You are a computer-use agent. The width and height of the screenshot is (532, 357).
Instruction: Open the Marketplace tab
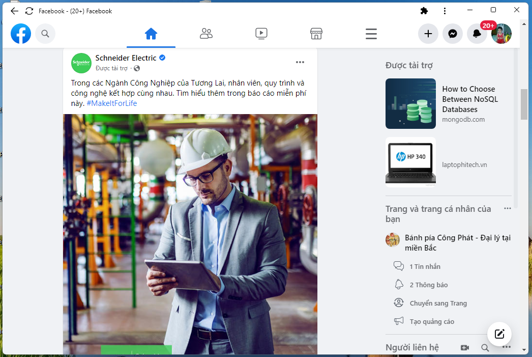pos(316,34)
